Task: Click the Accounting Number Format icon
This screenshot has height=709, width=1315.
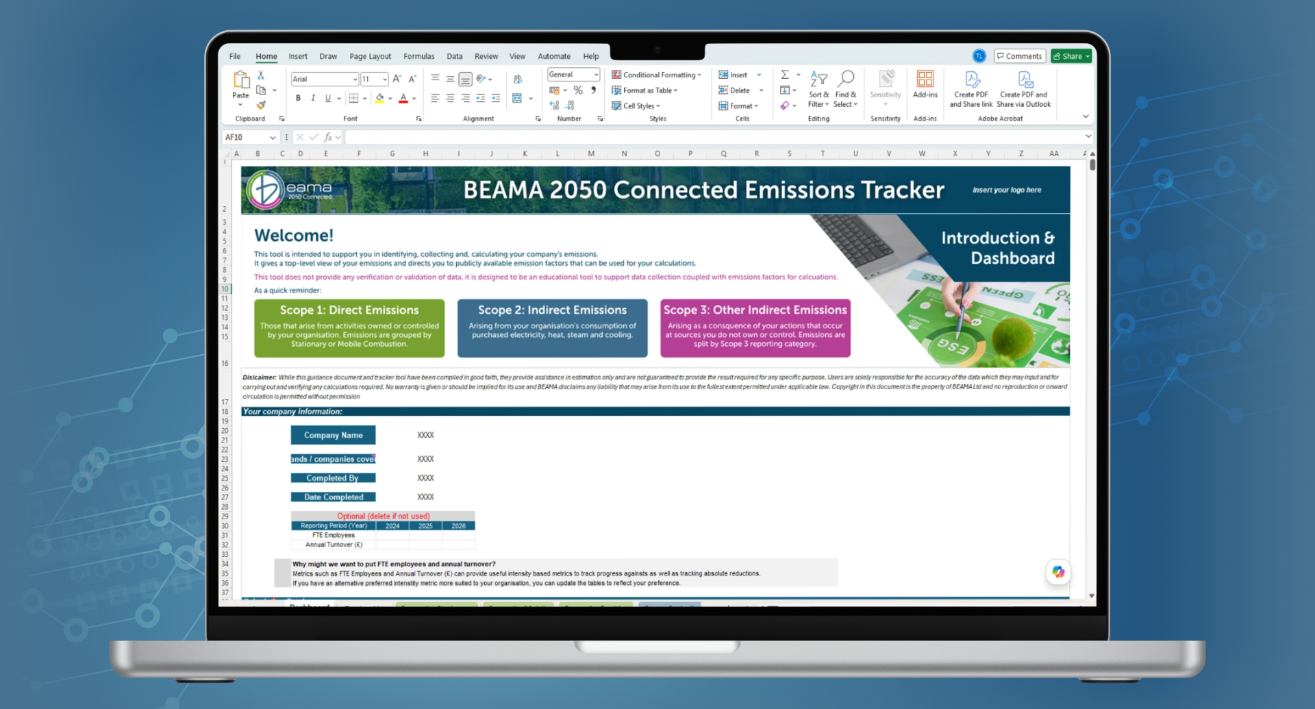Action: (x=554, y=90)
